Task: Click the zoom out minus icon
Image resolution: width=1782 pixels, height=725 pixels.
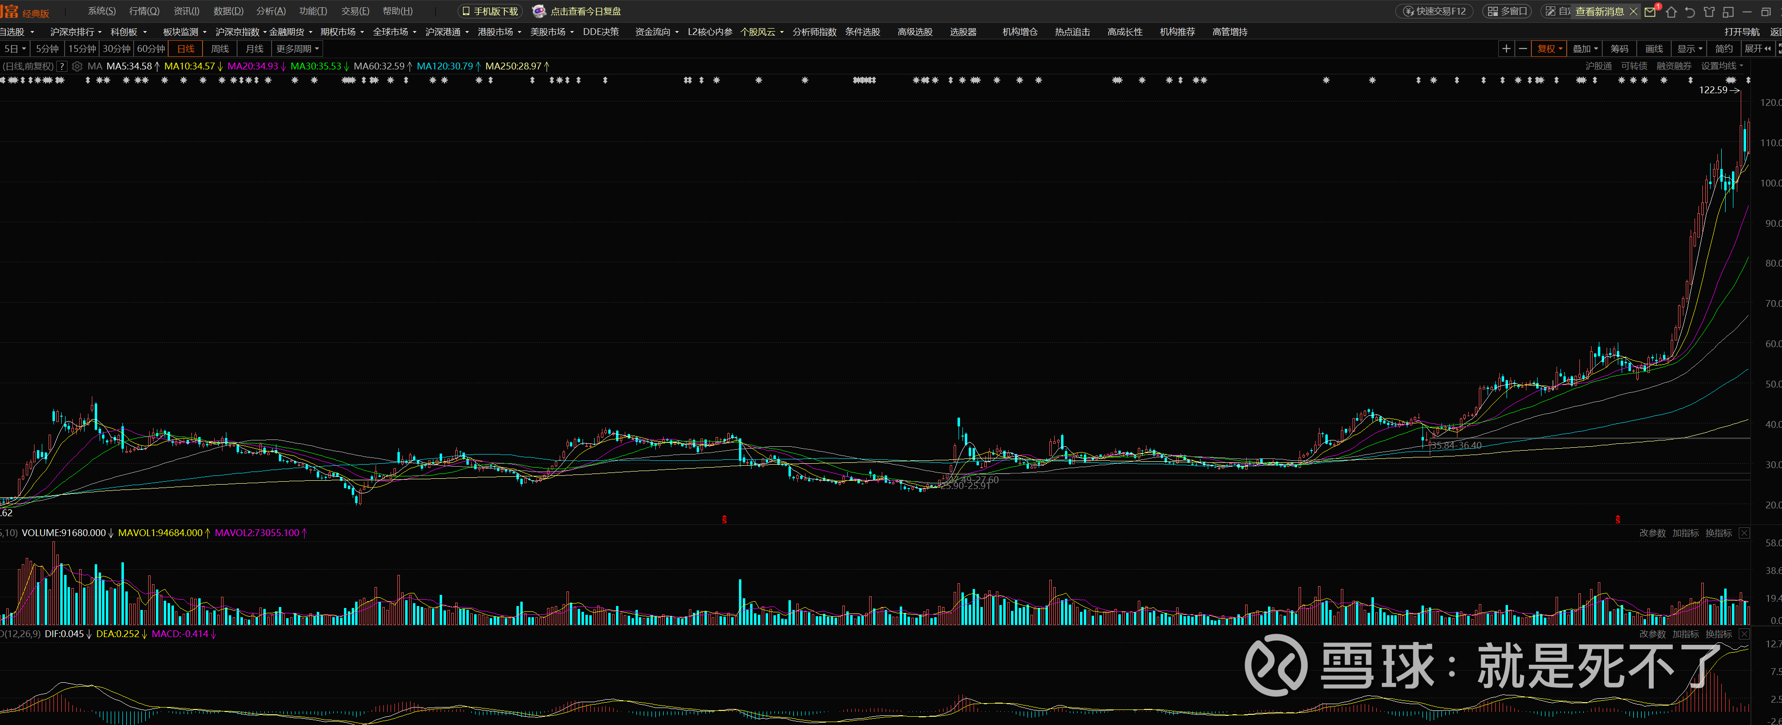Action: [x=1523, y=49]
